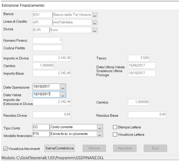180x161 pixels.
Task: Open the Modello finanziario lookup button
Action: (x=100, y=134)
